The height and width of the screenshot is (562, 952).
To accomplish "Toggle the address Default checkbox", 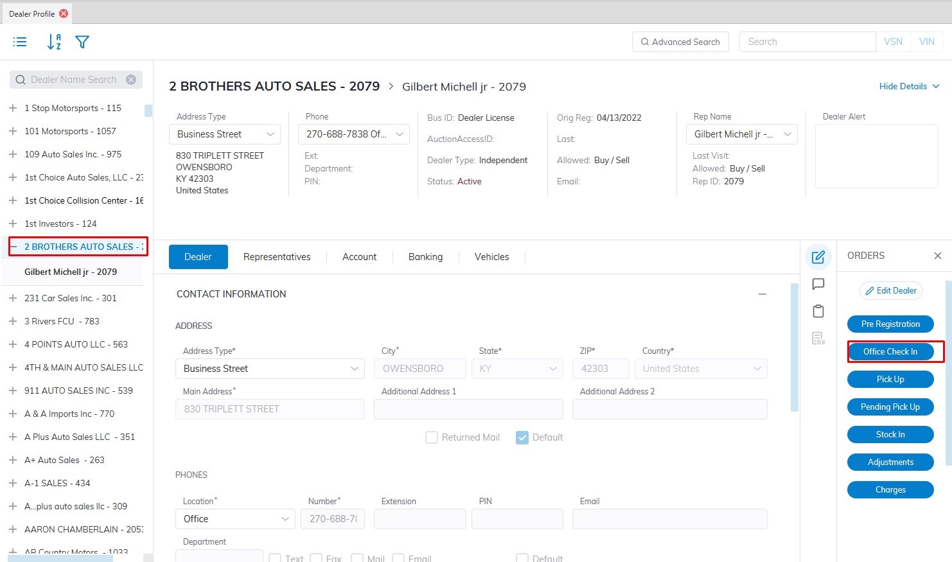I will coord(522,437).
